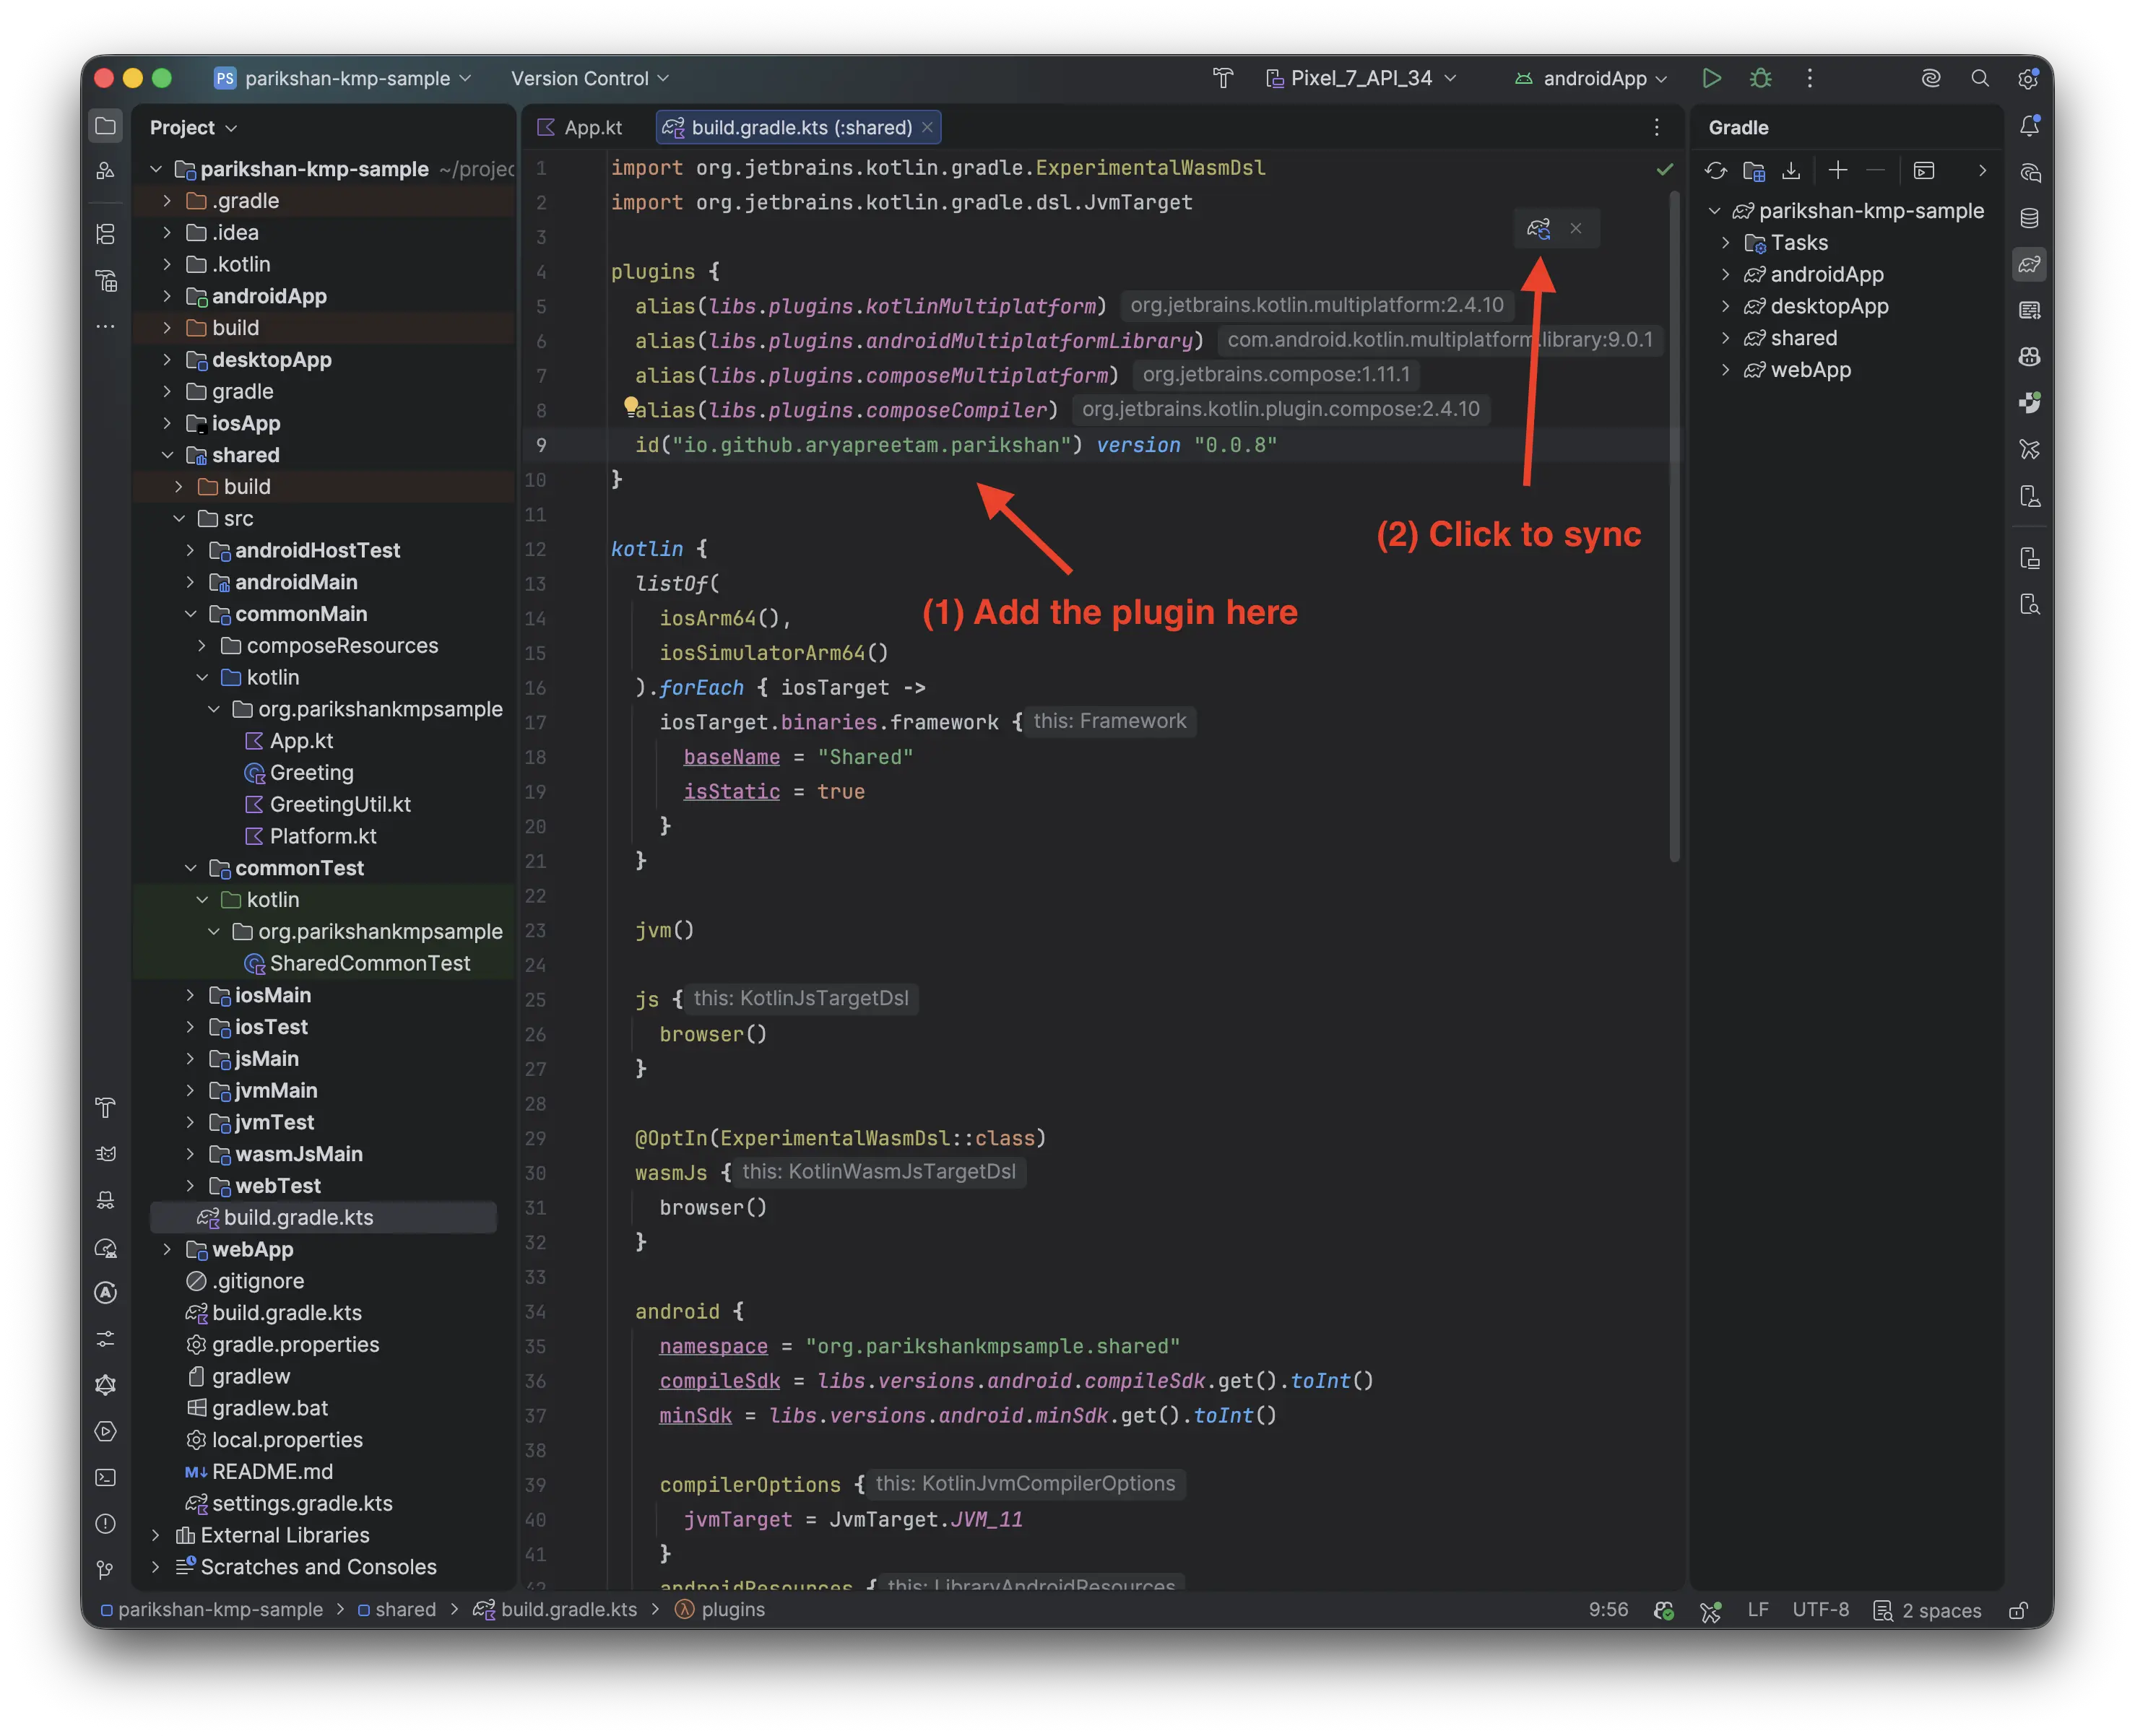Open IDE settings gear icon
The image size is (2135, 1736).
pos(2028,78)
